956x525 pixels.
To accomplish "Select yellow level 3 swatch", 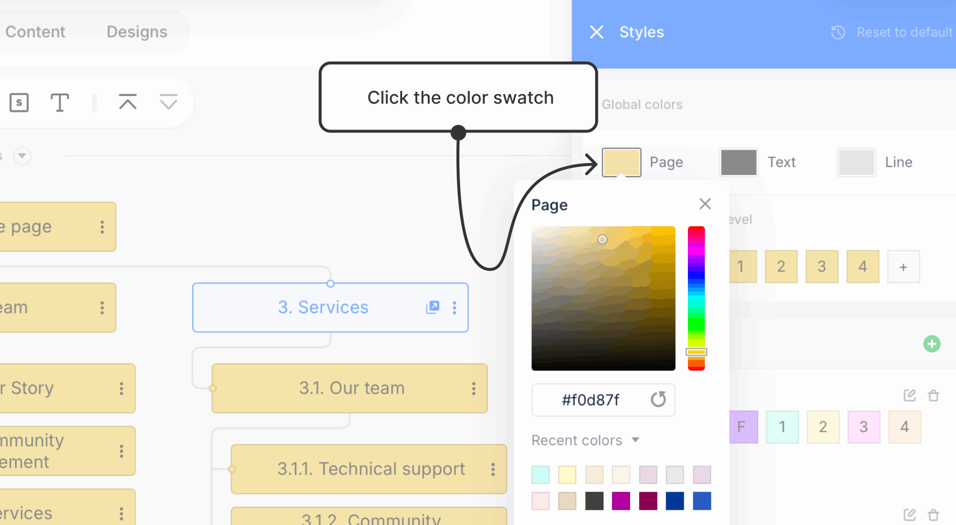I will point(822,266).
